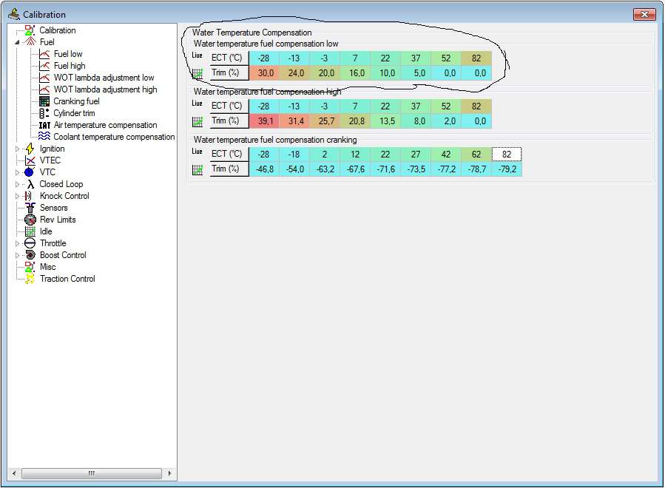Click the blue VTC icon
Viewport: 665px width, 488px height.
[x=30, y=172]
